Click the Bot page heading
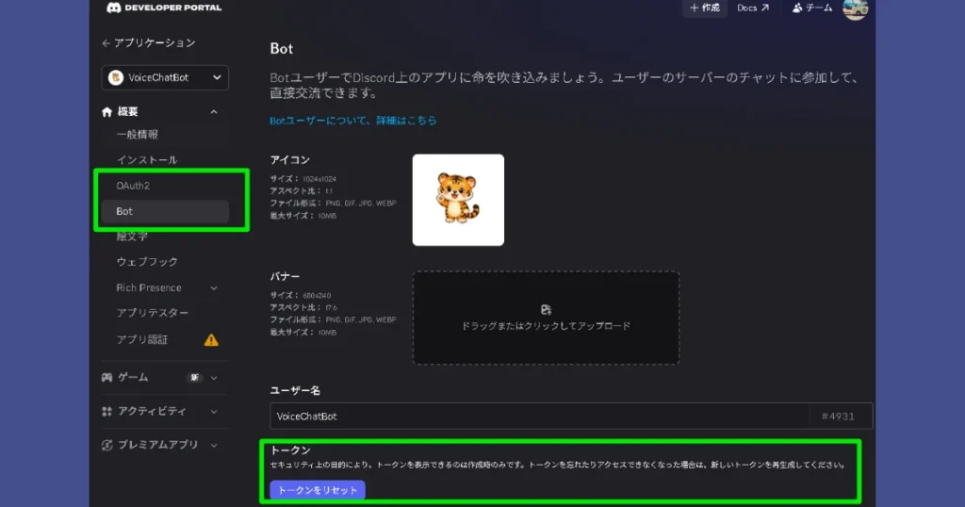 281,49
